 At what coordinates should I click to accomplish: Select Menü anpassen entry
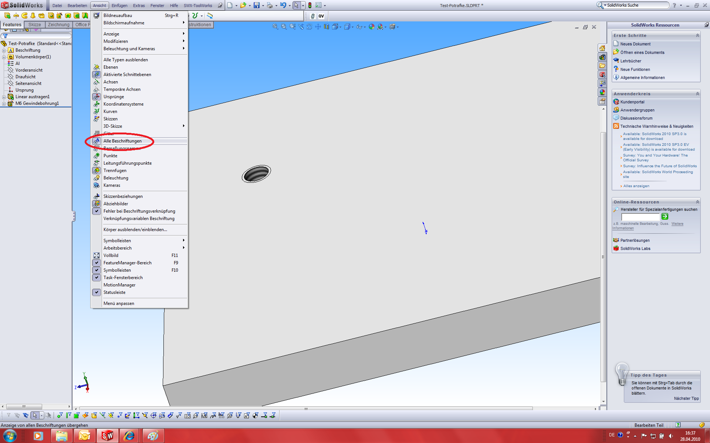coord(139,303)
